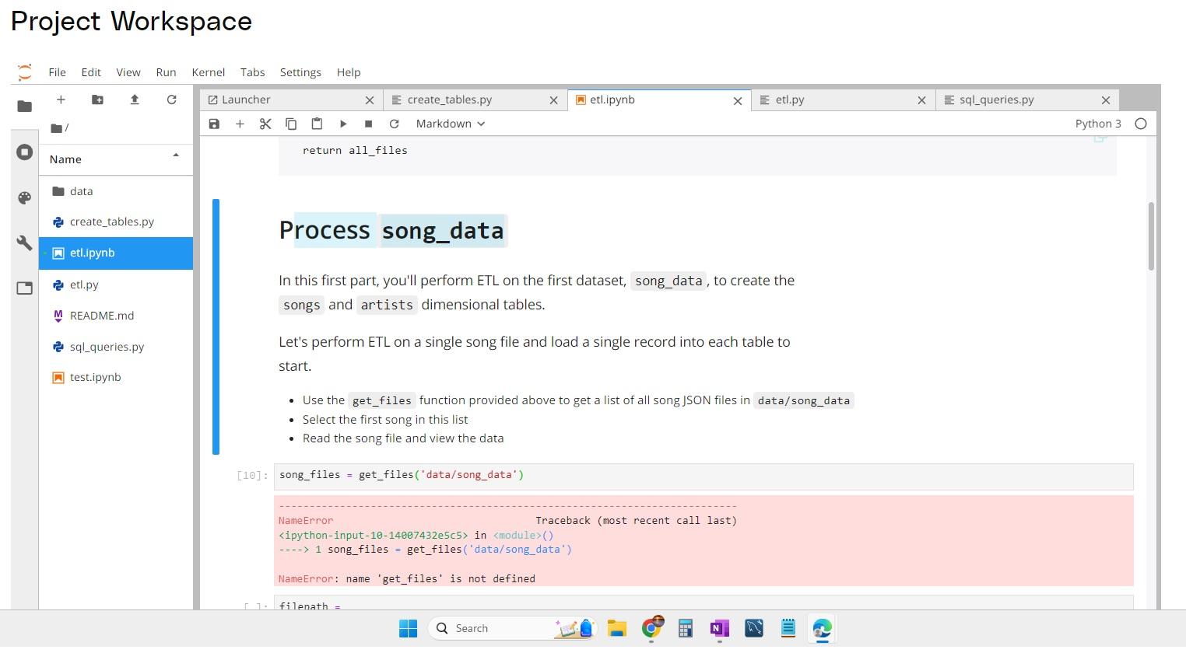The width and height of the screenshot is (1186, 653).
Task: Upload files using the upload arrow icon
Action: pyautogui.click(x=132, y=100)
